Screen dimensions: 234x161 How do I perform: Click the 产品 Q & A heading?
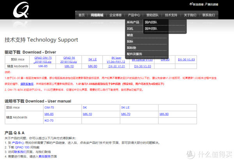click(14, 133)
